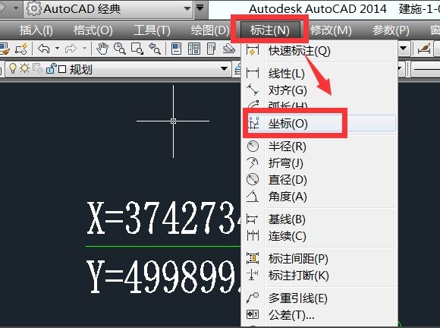Open the quick access customize arrow

(x=200, y=8)
